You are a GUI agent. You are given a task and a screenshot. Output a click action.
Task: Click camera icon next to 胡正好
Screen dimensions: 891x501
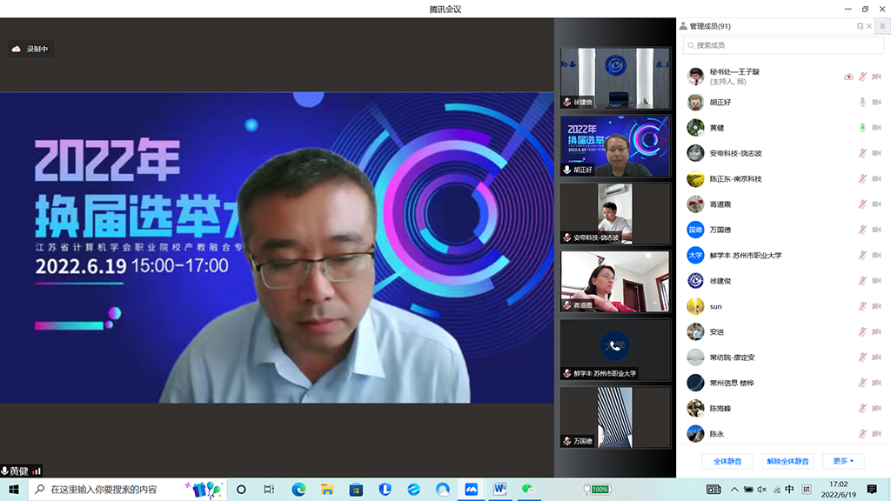876,102
